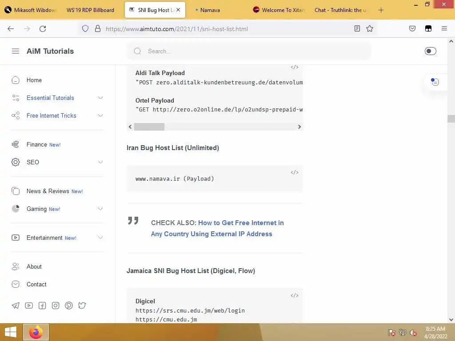Open the YouTube social icon
The width and height of the screenshot is (455, 341).
(x=29, y=305)
